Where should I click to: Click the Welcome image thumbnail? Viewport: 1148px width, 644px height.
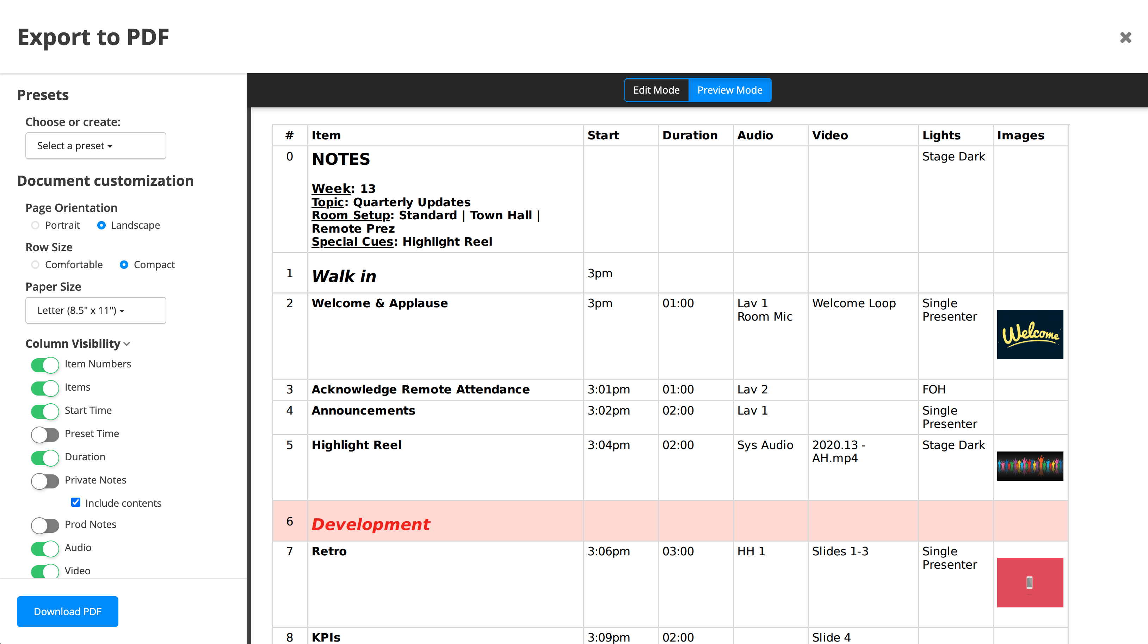pos(1030,334)
